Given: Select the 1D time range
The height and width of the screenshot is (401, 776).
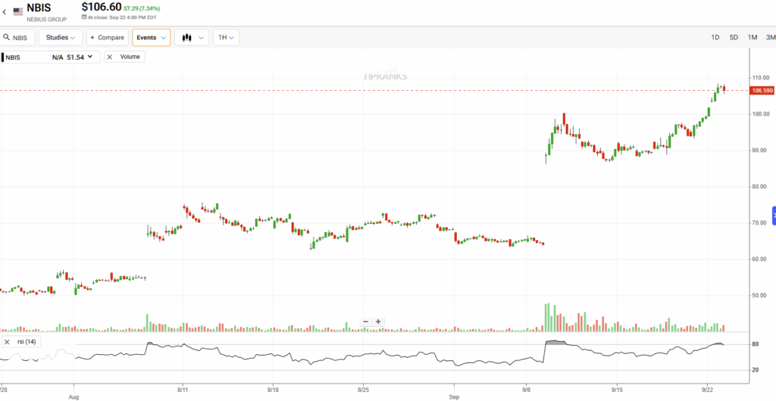Looking at the screenshot, I should (x=715, y=38).
